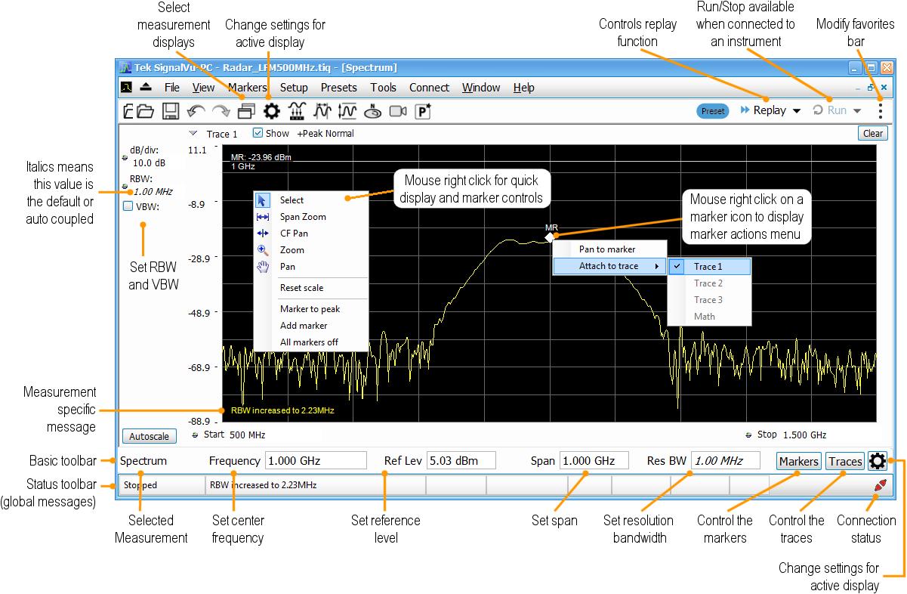Expand the Trace 1 selector triangle
907x594 pixels.
pyautogui.click(x=194, y=133)
